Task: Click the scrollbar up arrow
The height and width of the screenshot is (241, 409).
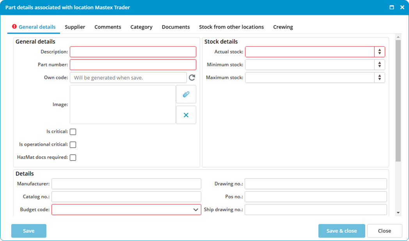Action: (x=398, y=37)
